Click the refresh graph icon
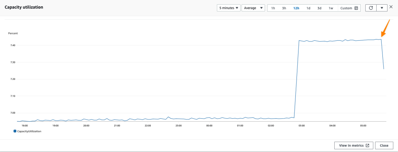398x152 pixels. click(x=371, y=8)
